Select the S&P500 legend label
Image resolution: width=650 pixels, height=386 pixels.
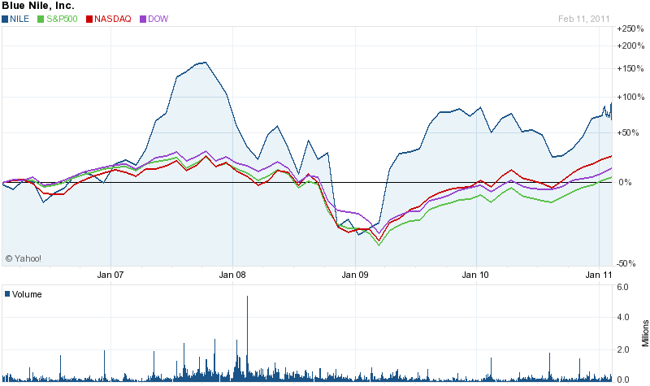62,19
